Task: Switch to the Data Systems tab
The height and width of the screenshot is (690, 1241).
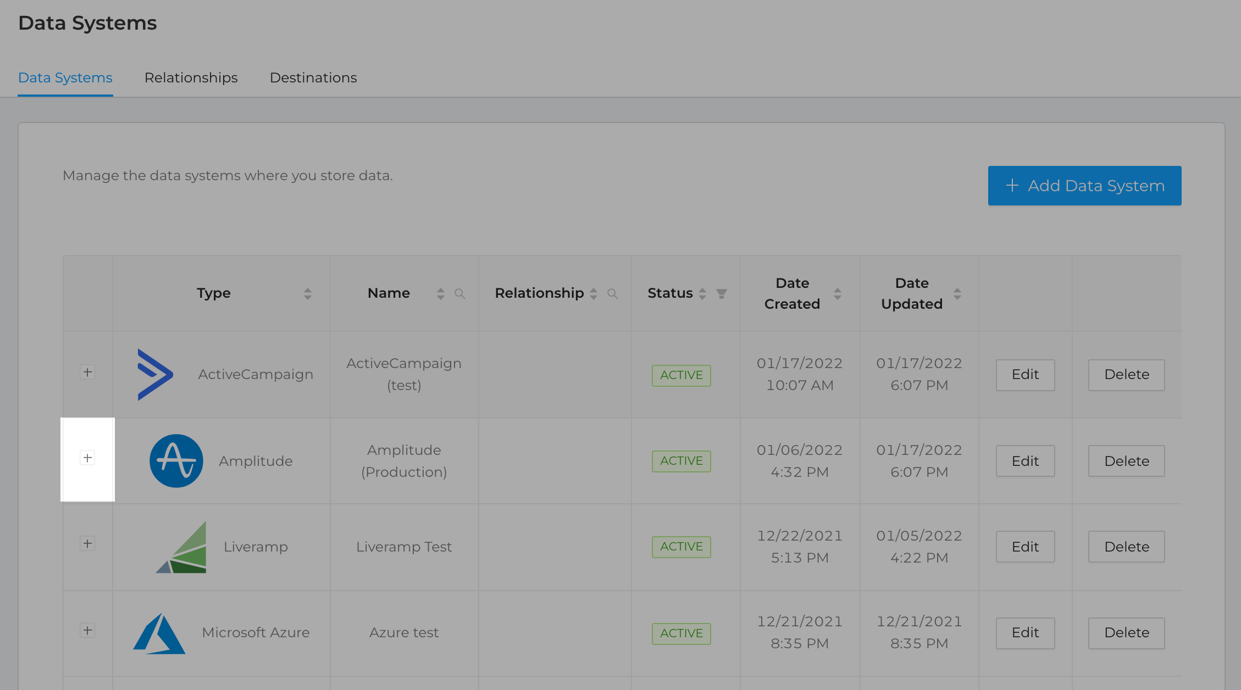Action: point(65,78)
